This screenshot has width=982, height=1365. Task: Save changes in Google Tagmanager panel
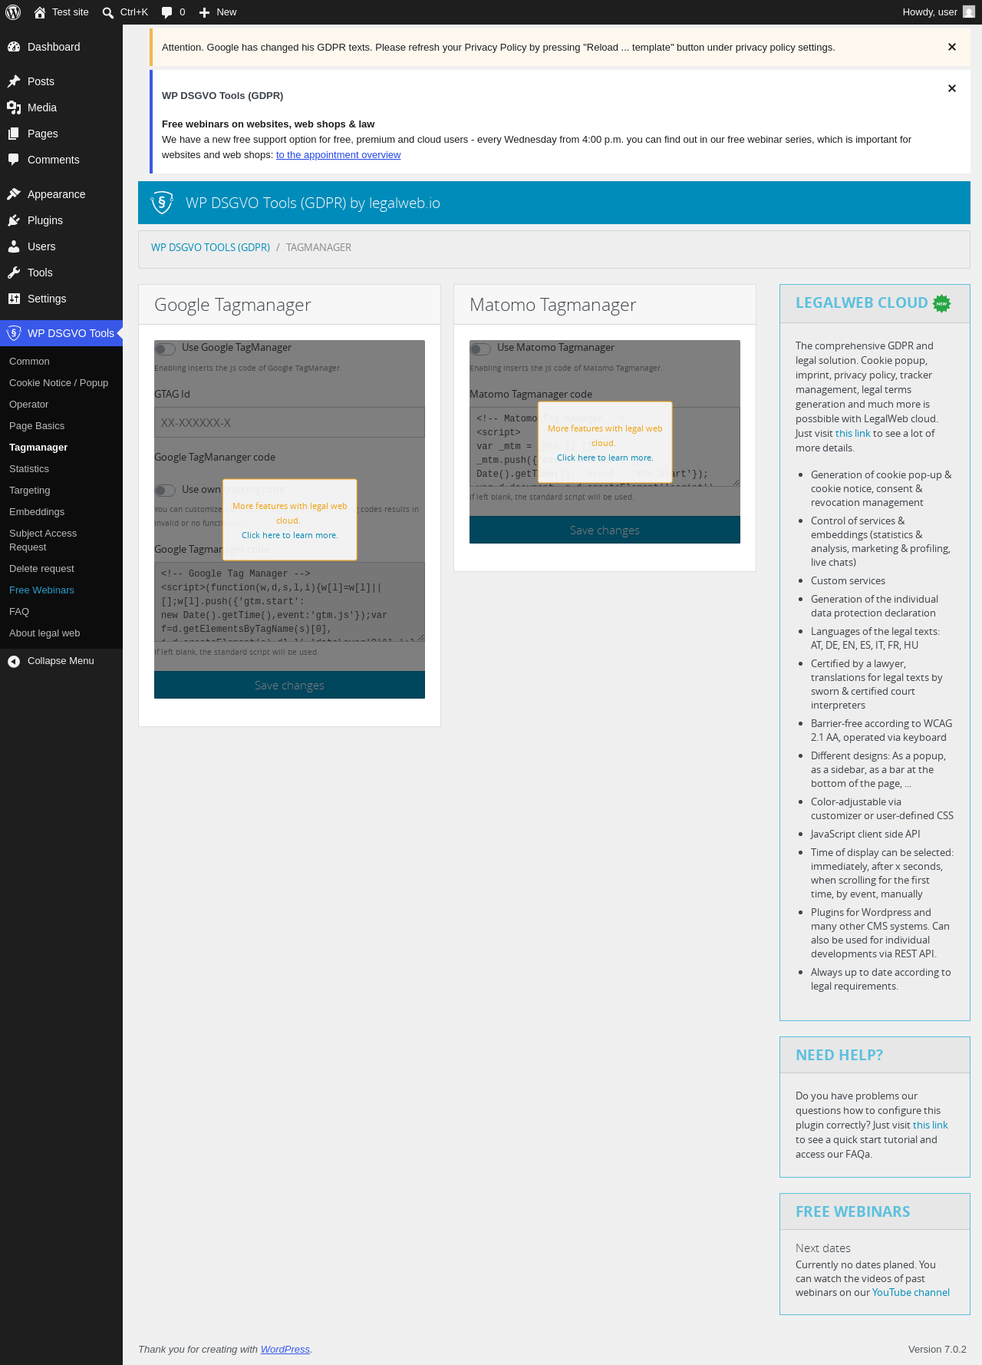coord(289,685)
